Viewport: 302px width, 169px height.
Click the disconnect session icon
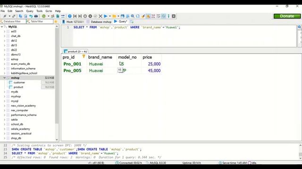(x=14, y=16)
